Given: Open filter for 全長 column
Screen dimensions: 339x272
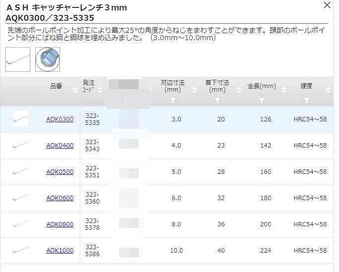Looking at the screenshot, I should tap(262, 101).
